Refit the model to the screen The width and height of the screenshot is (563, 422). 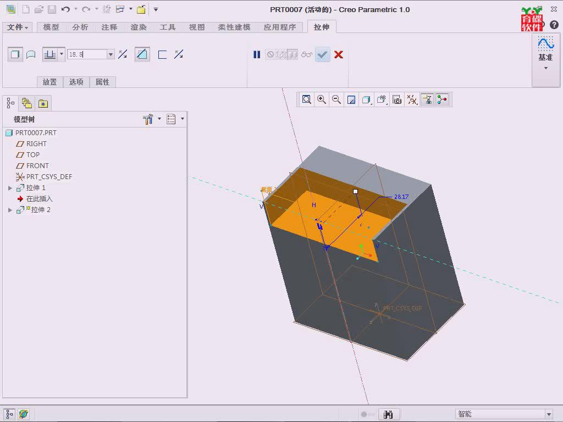[307, 99]
